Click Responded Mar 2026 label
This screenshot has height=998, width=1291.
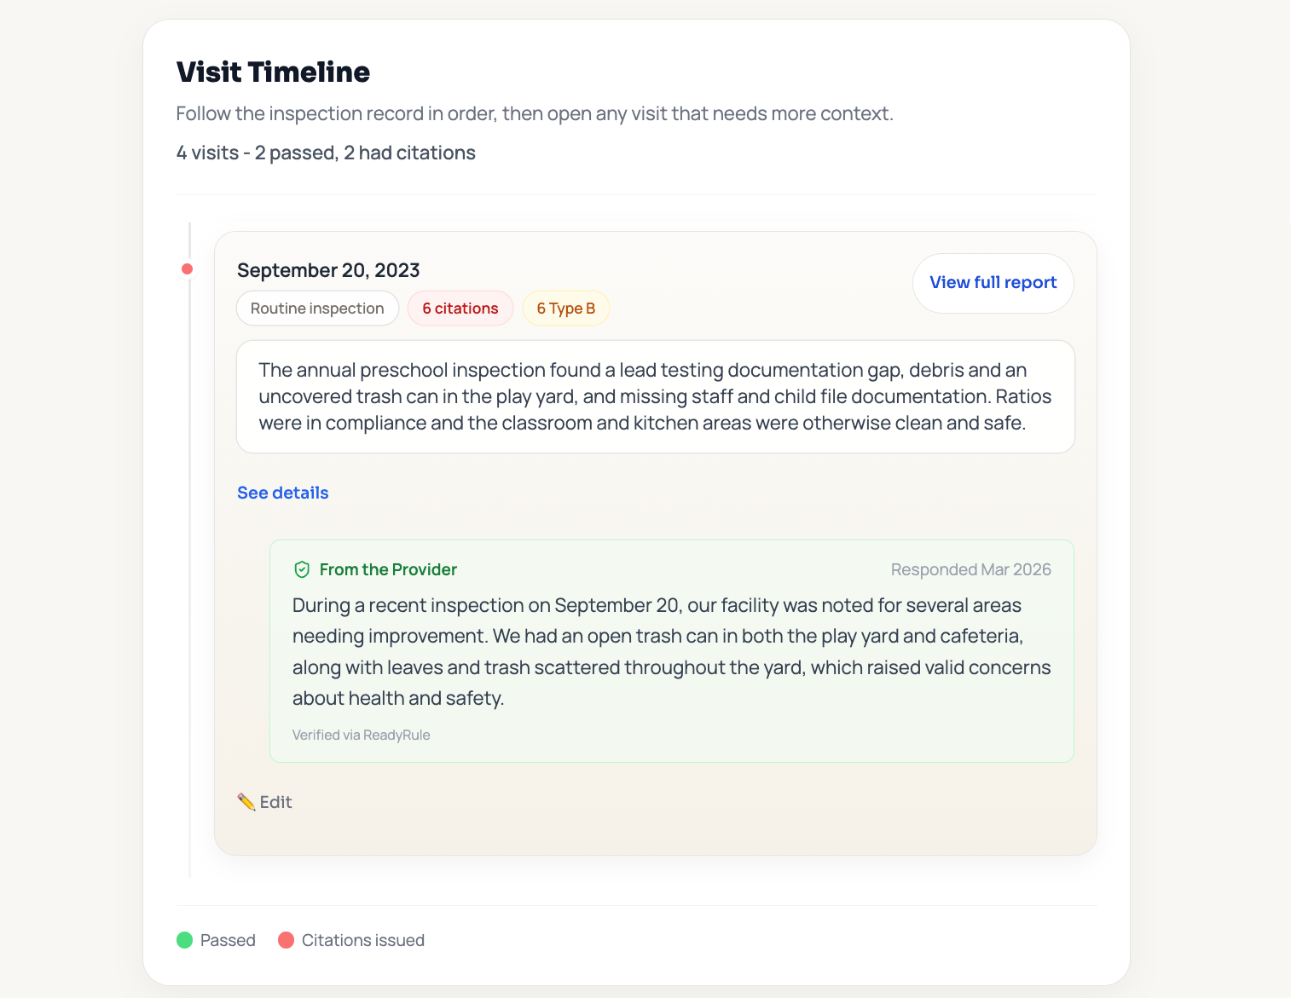click(971, 568)
